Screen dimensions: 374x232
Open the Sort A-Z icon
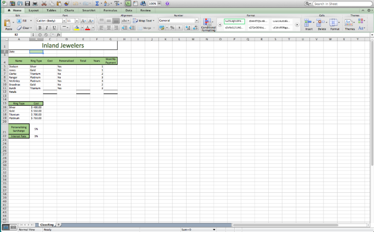click(107, 3)
